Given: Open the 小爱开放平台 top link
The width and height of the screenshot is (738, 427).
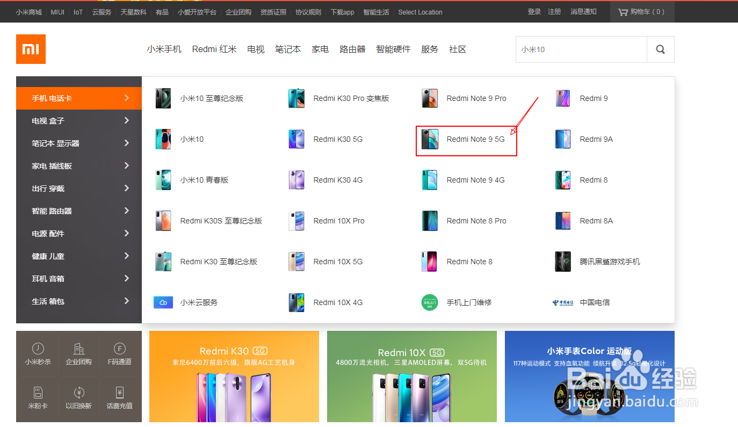Looking at the screenshot, I should point(197,12).
